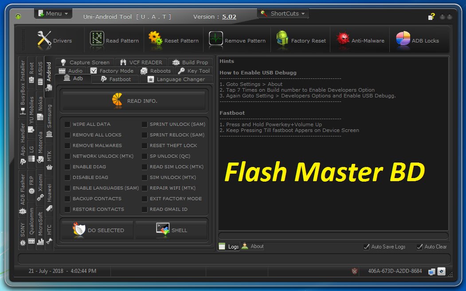Toggle Auto Save Logs checkbox
Screen dimensions: 466x291
[366, 247]
